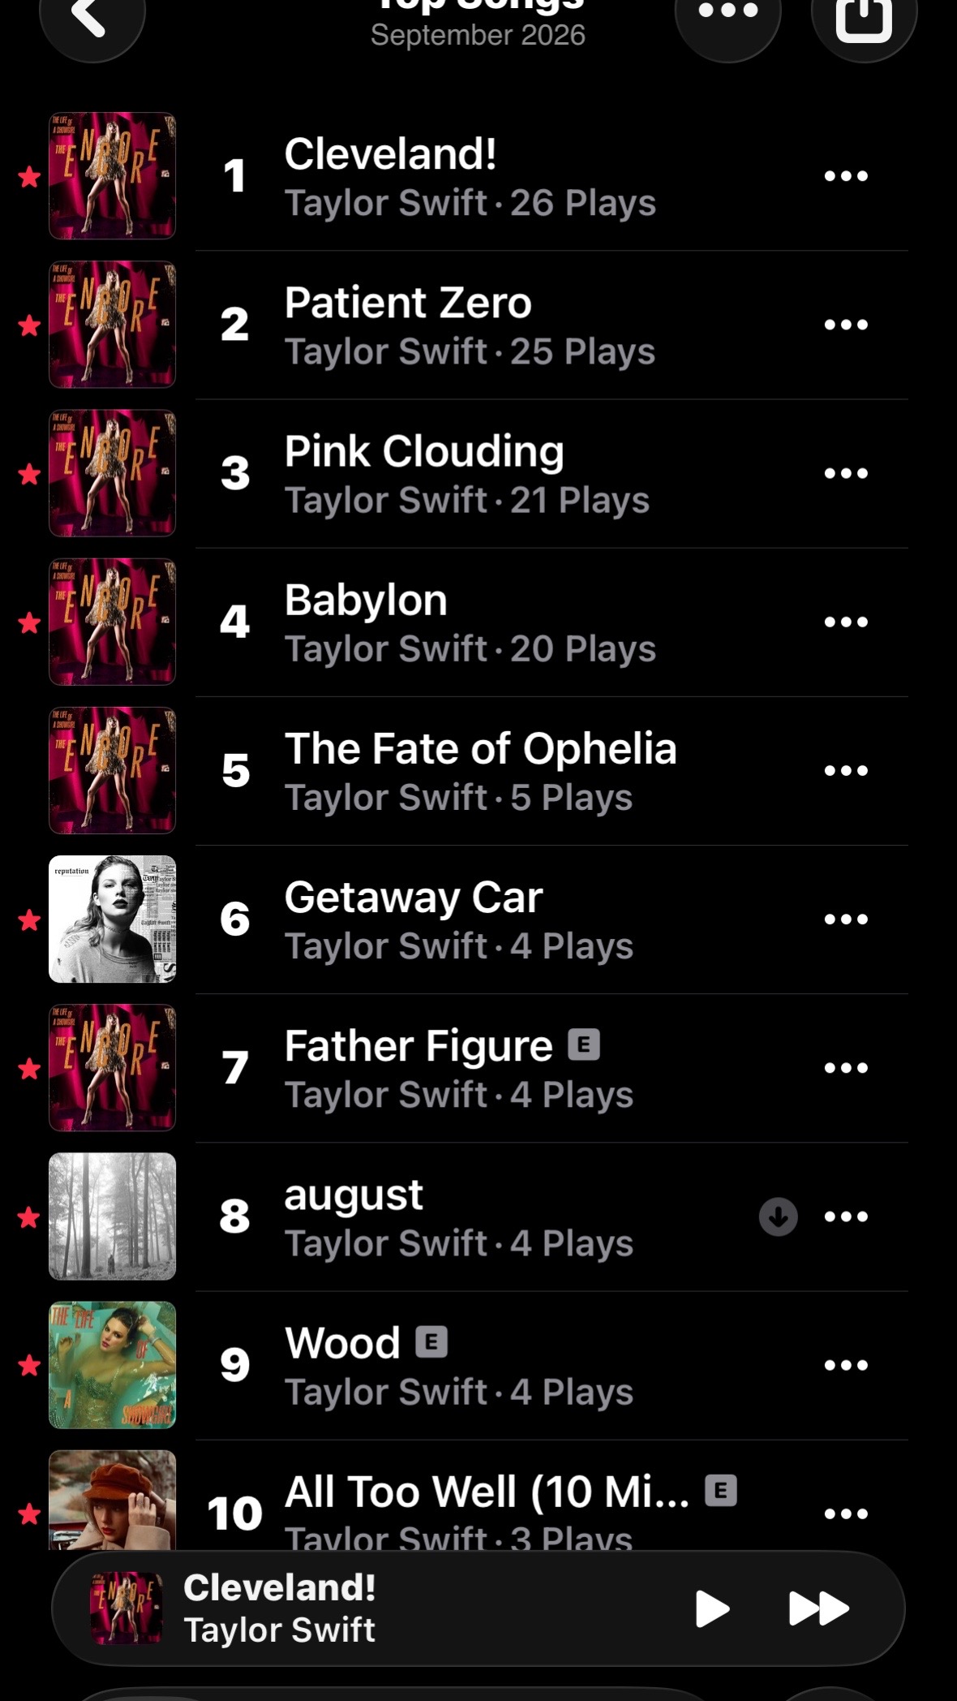Show options for The Fate of Ophelia

(846, 770)
